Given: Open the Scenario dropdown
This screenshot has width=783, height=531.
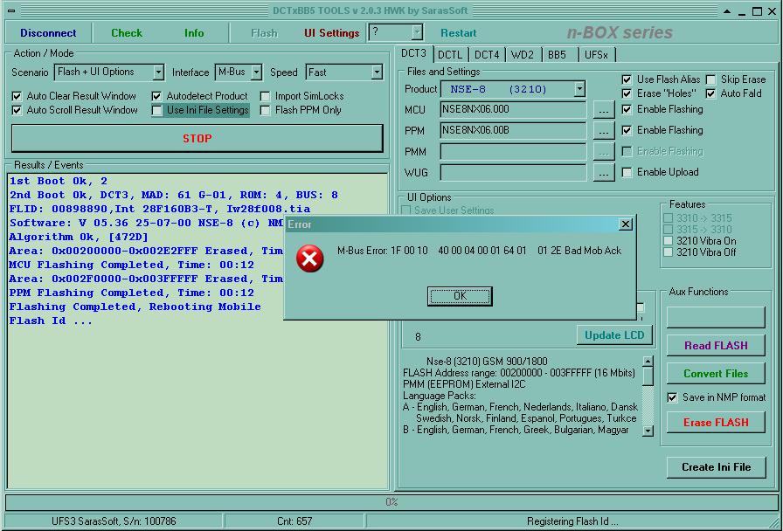Looking at the screenshot, I should coord(158,72).
